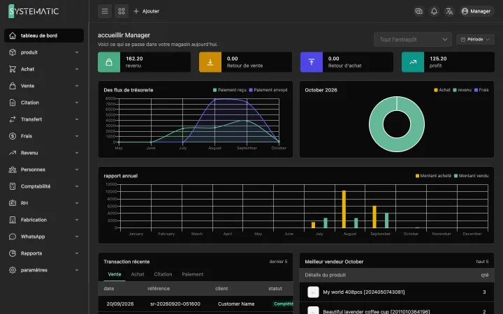Viewport: 503px width, 314px height.
Task: Click Customer Name in transaction row
Action: point(236,304)
